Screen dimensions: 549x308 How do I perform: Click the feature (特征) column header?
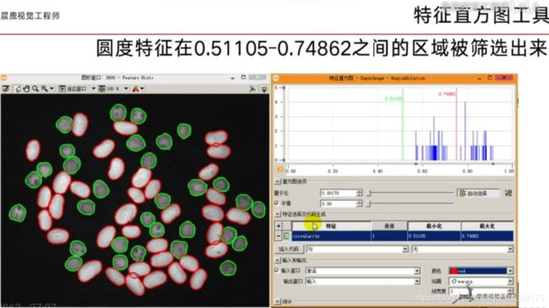coord(331,226)
